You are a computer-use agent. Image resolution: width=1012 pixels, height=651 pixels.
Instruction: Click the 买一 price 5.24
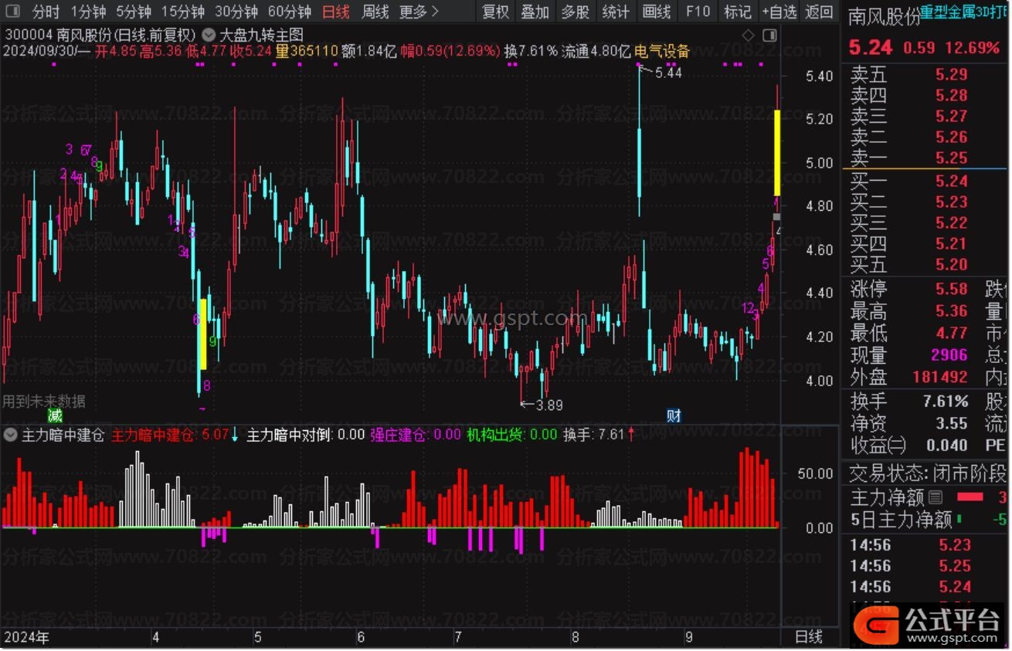point(951,181)
